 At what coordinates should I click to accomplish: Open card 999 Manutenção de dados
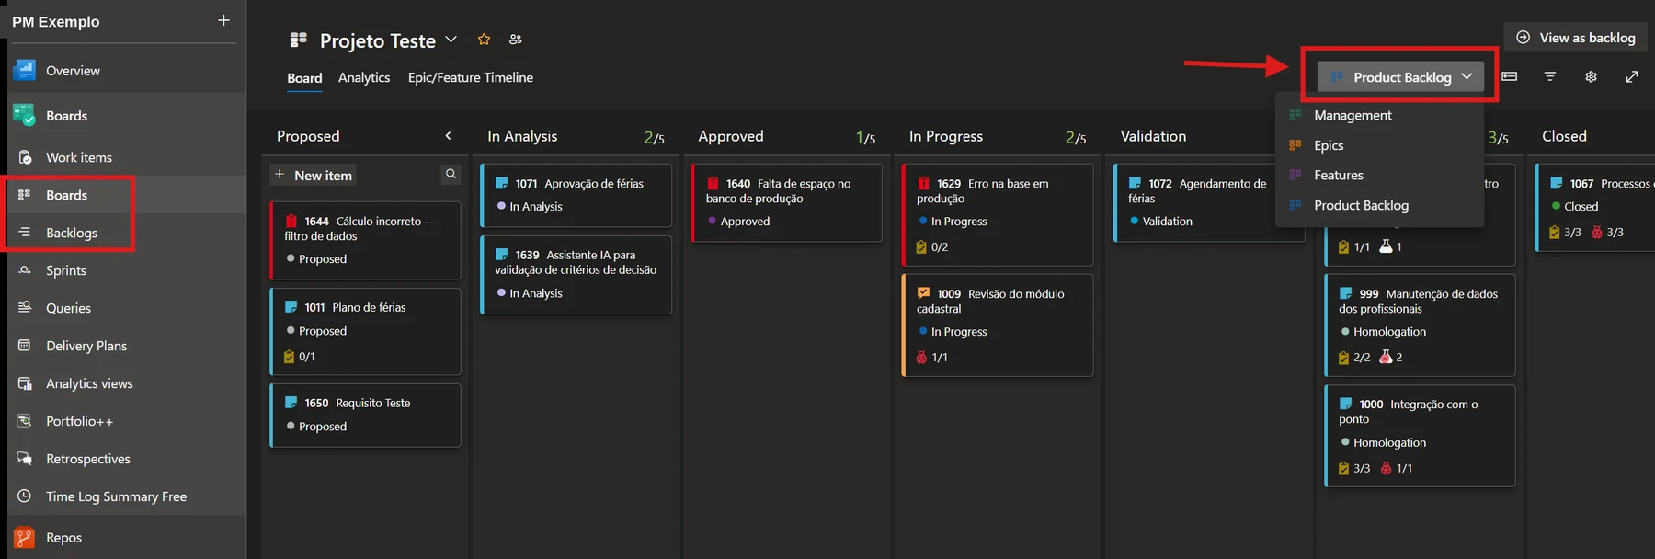1420,325
